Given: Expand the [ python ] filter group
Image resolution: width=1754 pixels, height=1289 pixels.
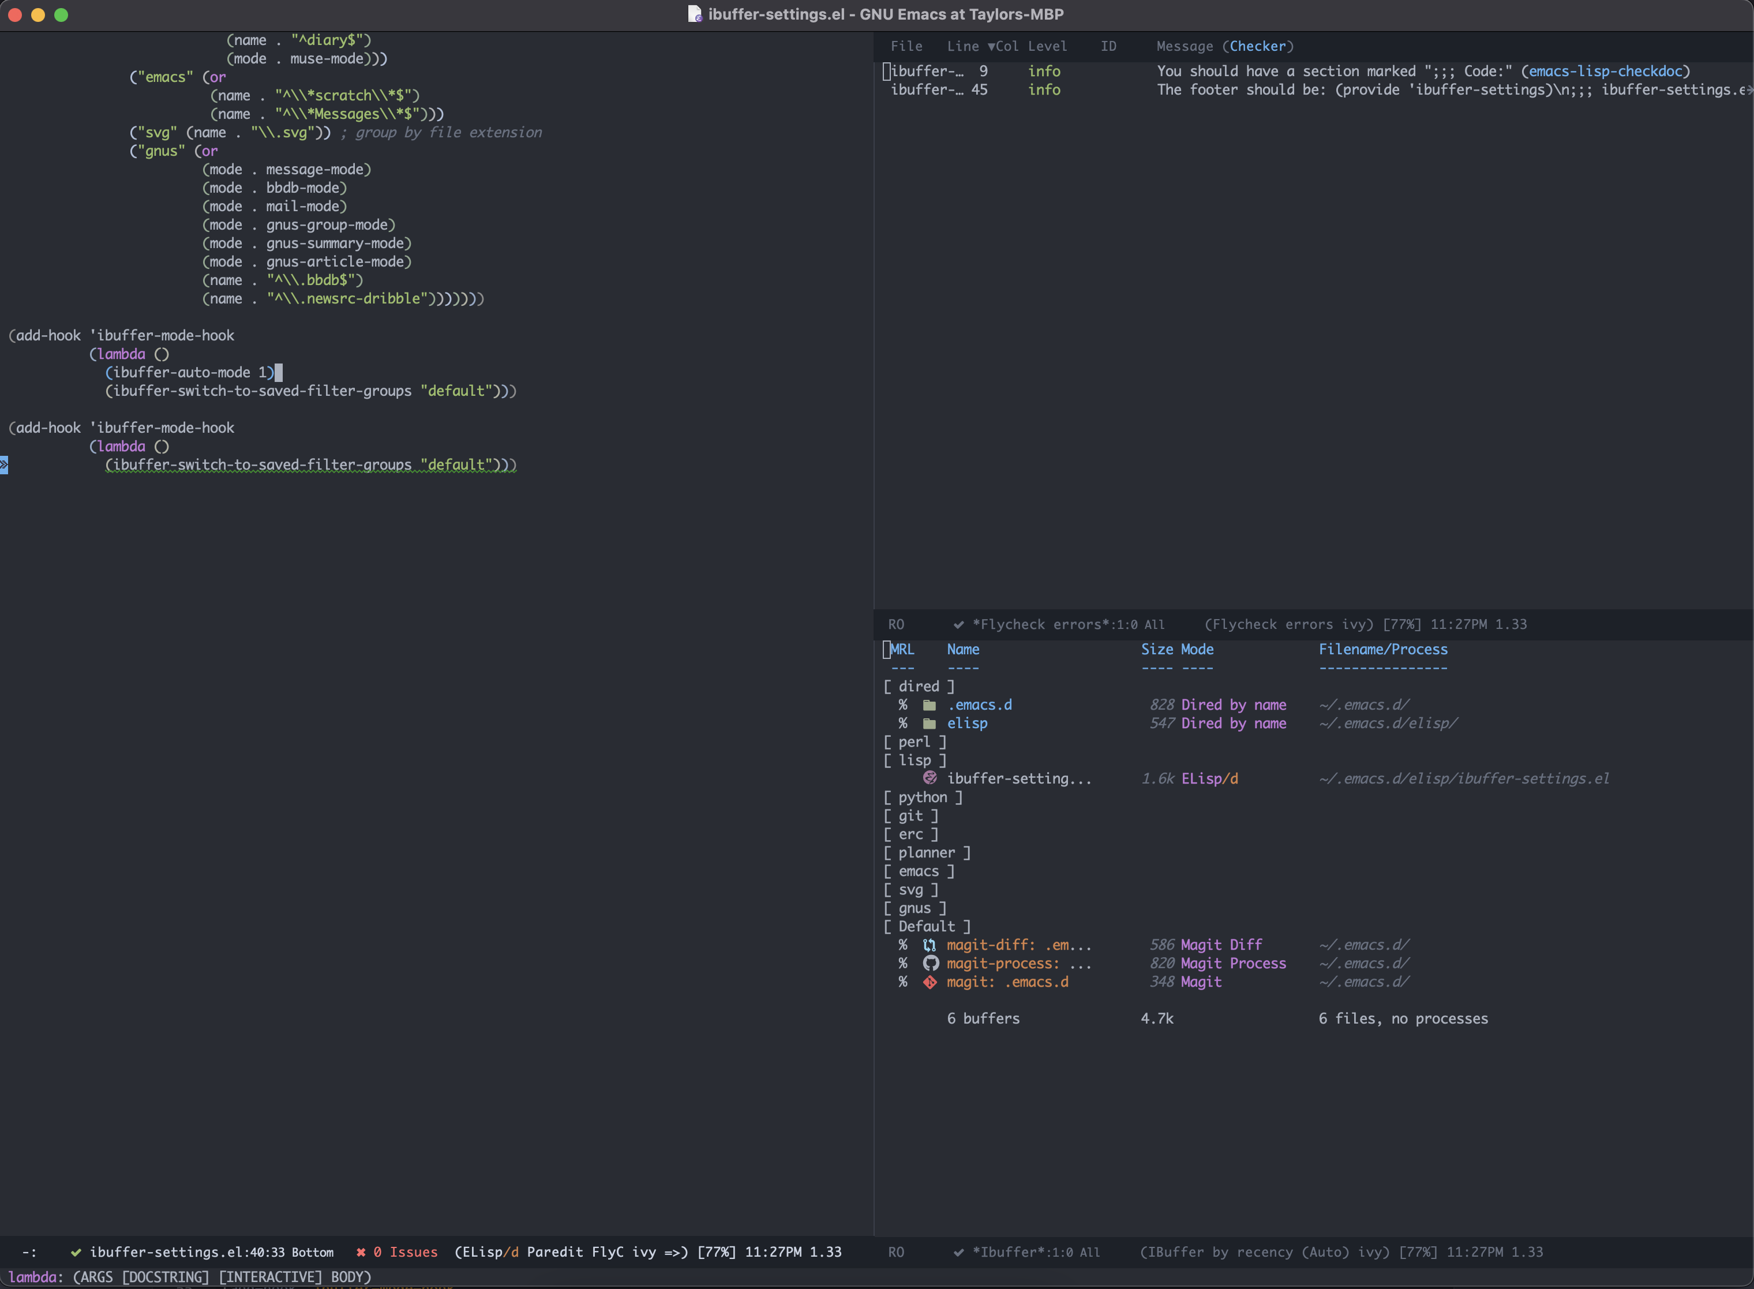Looking at the screenshot, I should 922,797.
